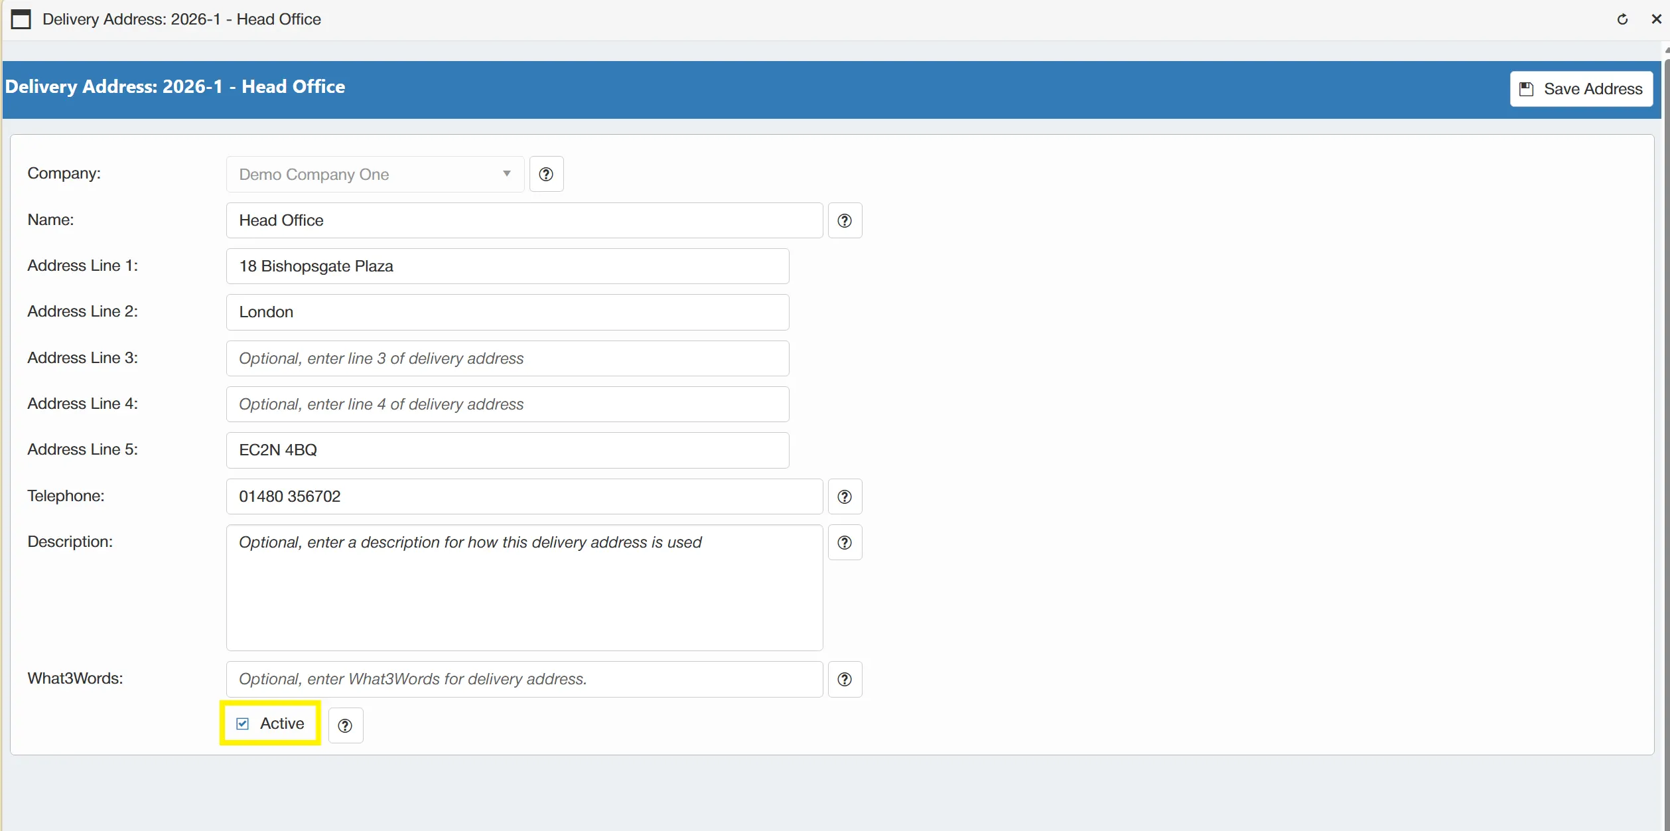Open the Company dropdown
This screenshot has height=831, width=1670.
tap(375, 174)
